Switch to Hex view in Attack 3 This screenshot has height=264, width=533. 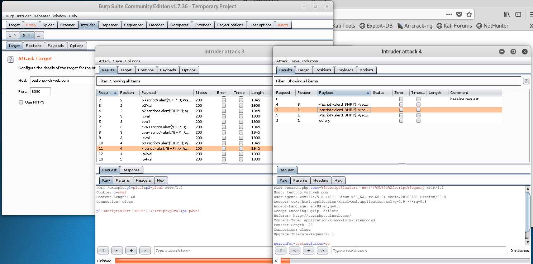(161, 180)
